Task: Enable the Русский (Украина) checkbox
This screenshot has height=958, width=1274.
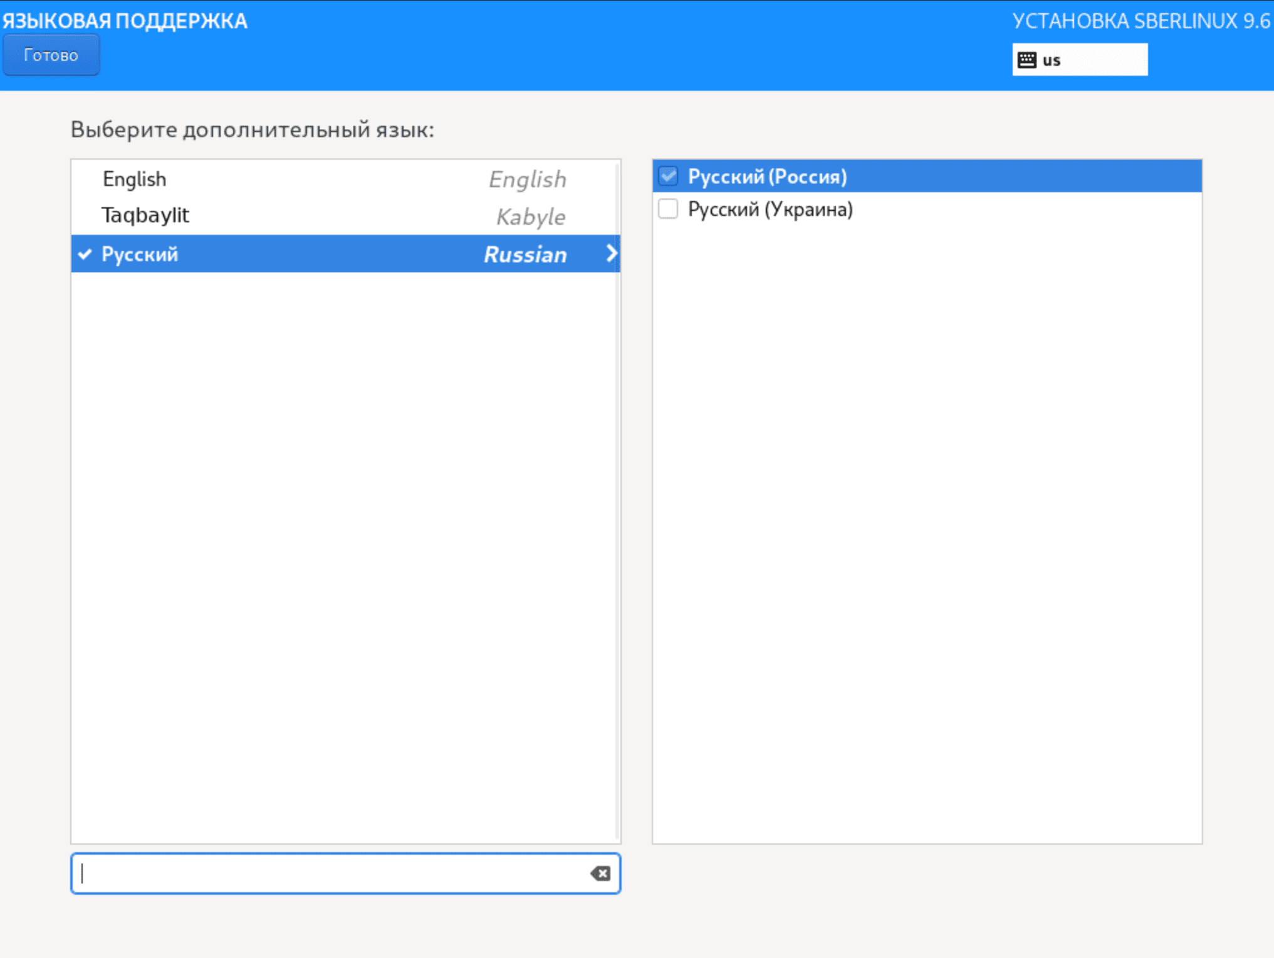Action: coord(668,209)
